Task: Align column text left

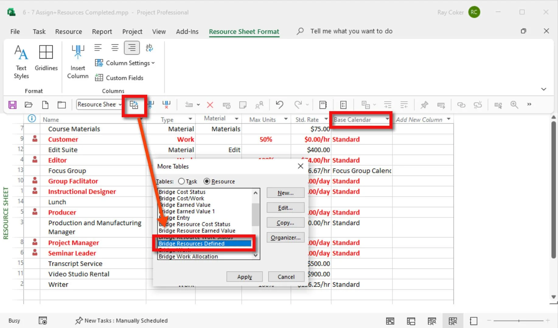Action: [98, 48]
